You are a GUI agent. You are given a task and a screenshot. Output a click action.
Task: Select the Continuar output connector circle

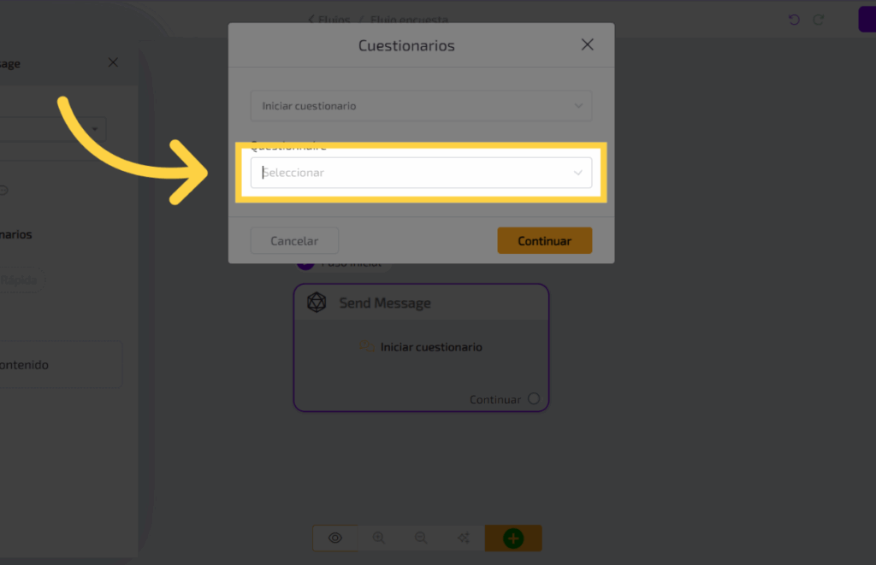[x=534, y=398]
